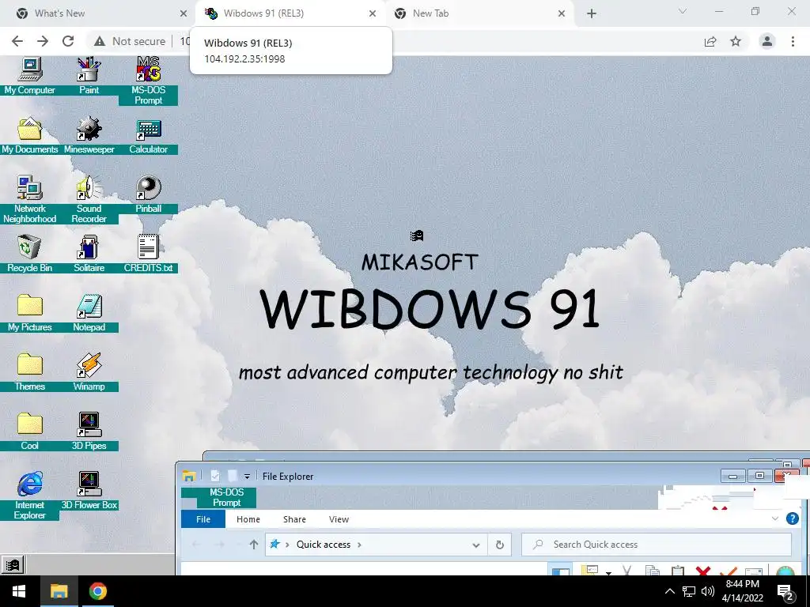Switch to the Home ribbon tab
Viewport: 810px width, 607px height.
(x=248, y=519)
